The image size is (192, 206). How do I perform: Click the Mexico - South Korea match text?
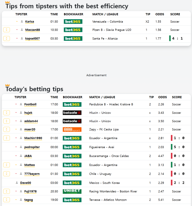tap(102, 183)
